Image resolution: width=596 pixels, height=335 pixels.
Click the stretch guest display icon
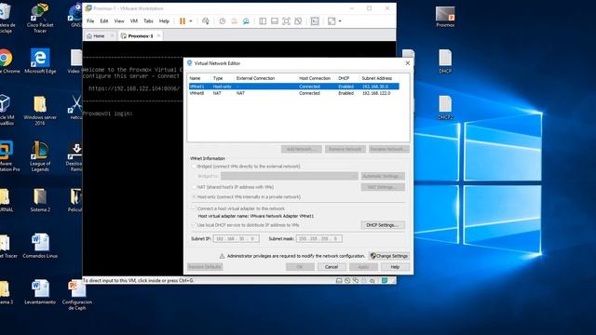tap(332, 21)
